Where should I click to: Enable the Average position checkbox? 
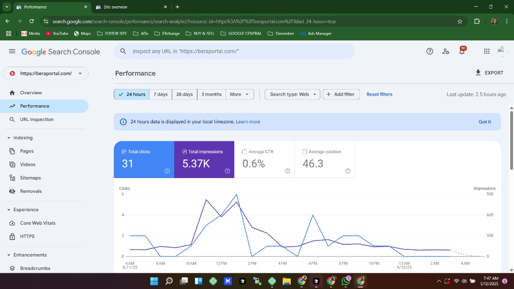click(305, 152)
